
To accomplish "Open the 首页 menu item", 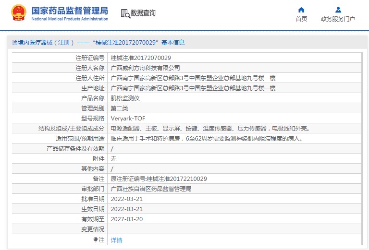I will pyautogui.click(x=301, y=19).
